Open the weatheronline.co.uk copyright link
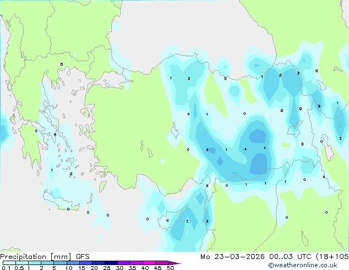349x270 pixels. pos(303,265)
